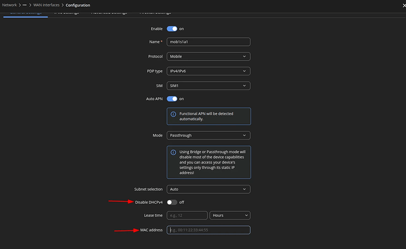The height and width of the screenshot is (249, 406).
Task: Click the "MAC address" label
Action: [151, 230]
